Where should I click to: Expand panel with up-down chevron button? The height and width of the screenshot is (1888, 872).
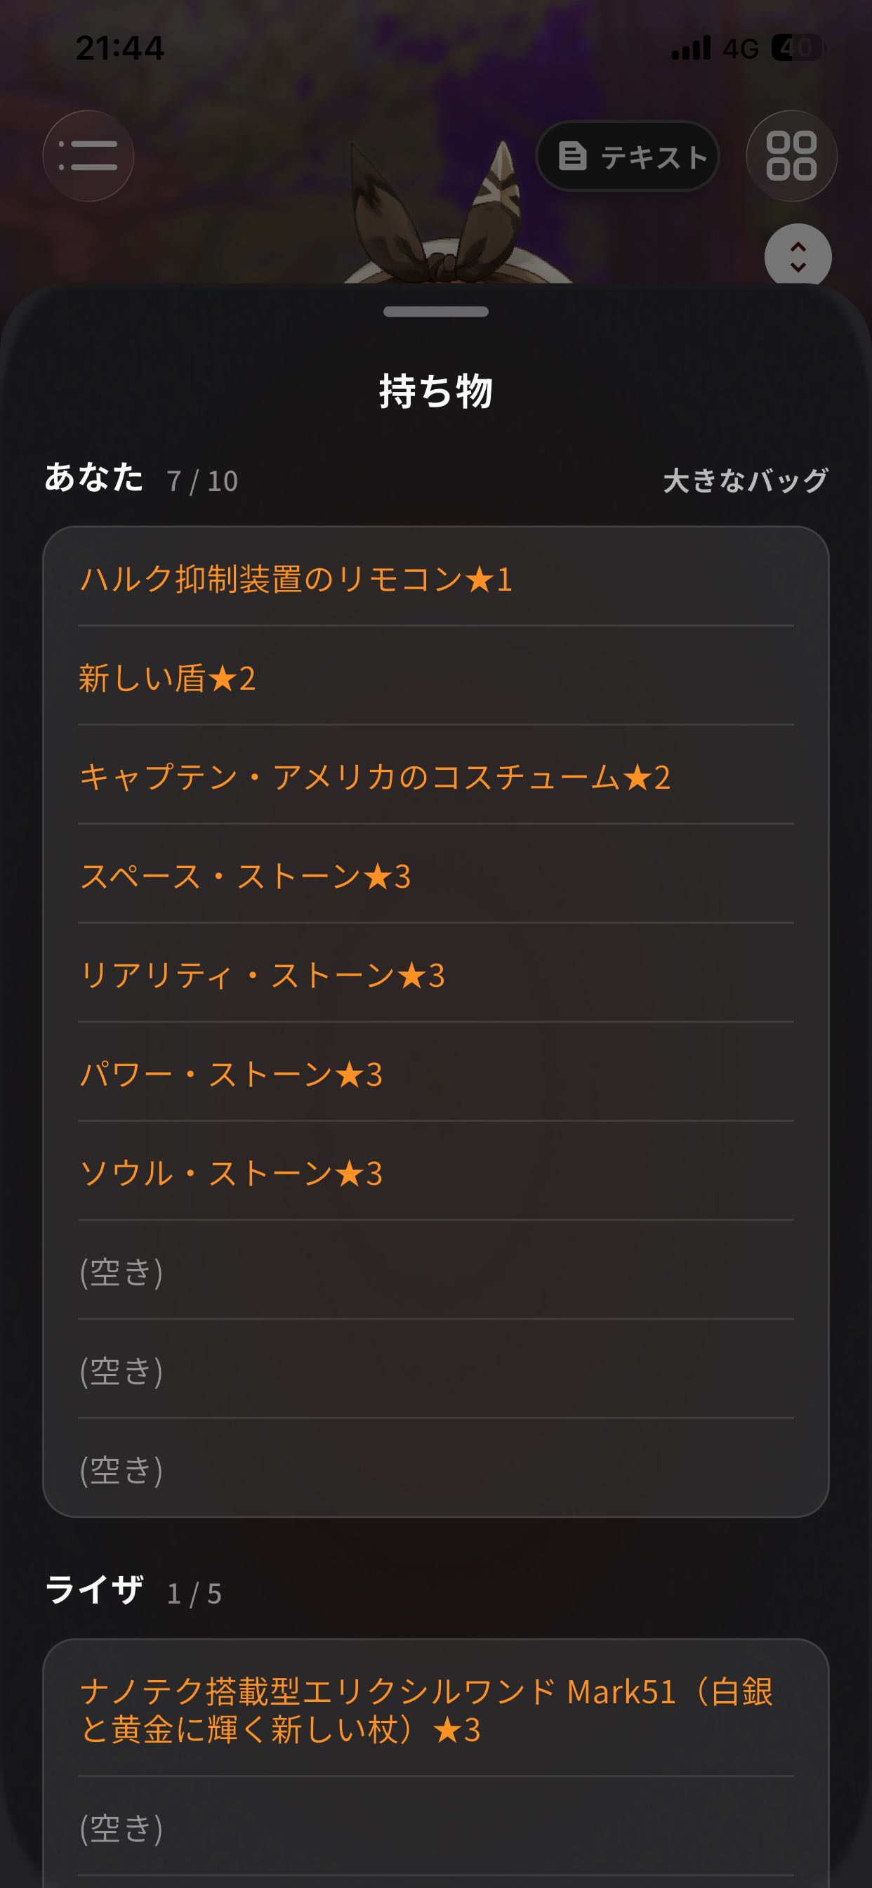pos(798,256)
